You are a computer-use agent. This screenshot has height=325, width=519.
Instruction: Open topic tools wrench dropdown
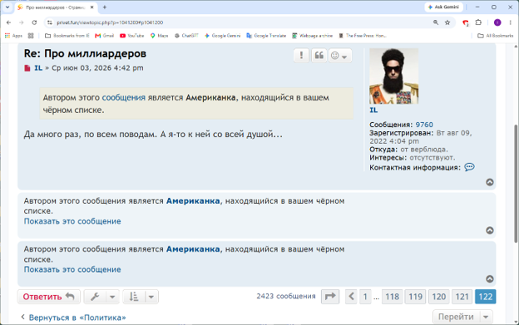(101, 297)
